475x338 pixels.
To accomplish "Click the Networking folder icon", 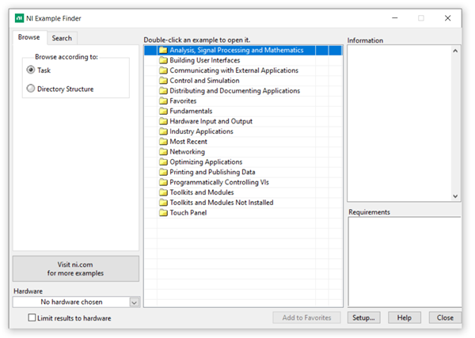I will pyautogui.click(x=163, y=151).
